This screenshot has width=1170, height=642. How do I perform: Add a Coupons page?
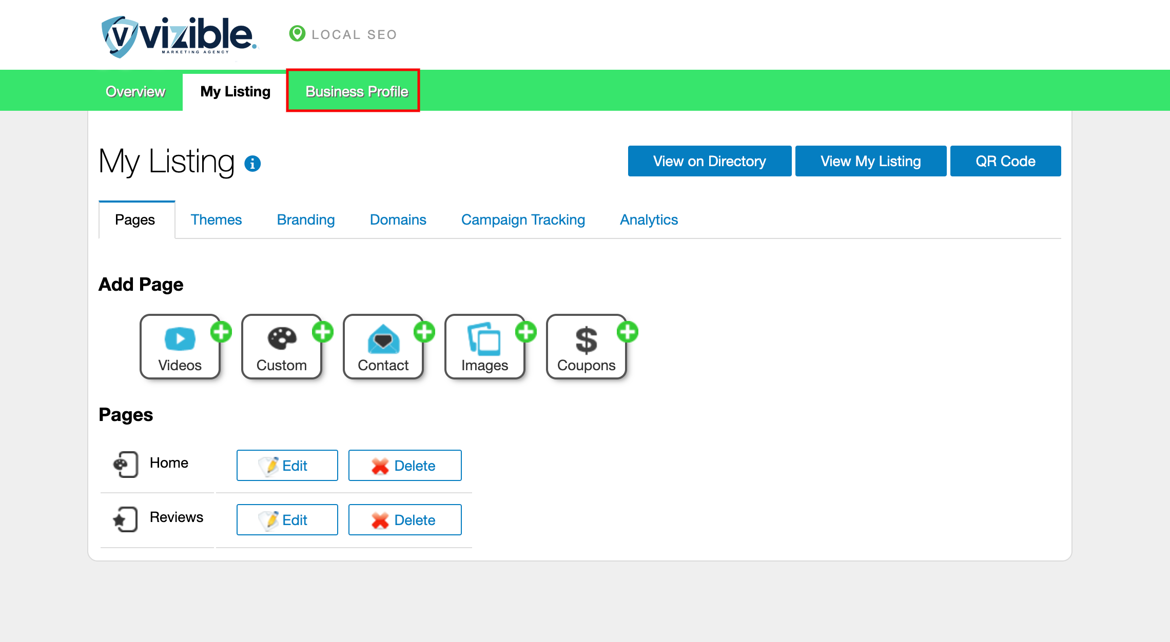click(587, 347)
